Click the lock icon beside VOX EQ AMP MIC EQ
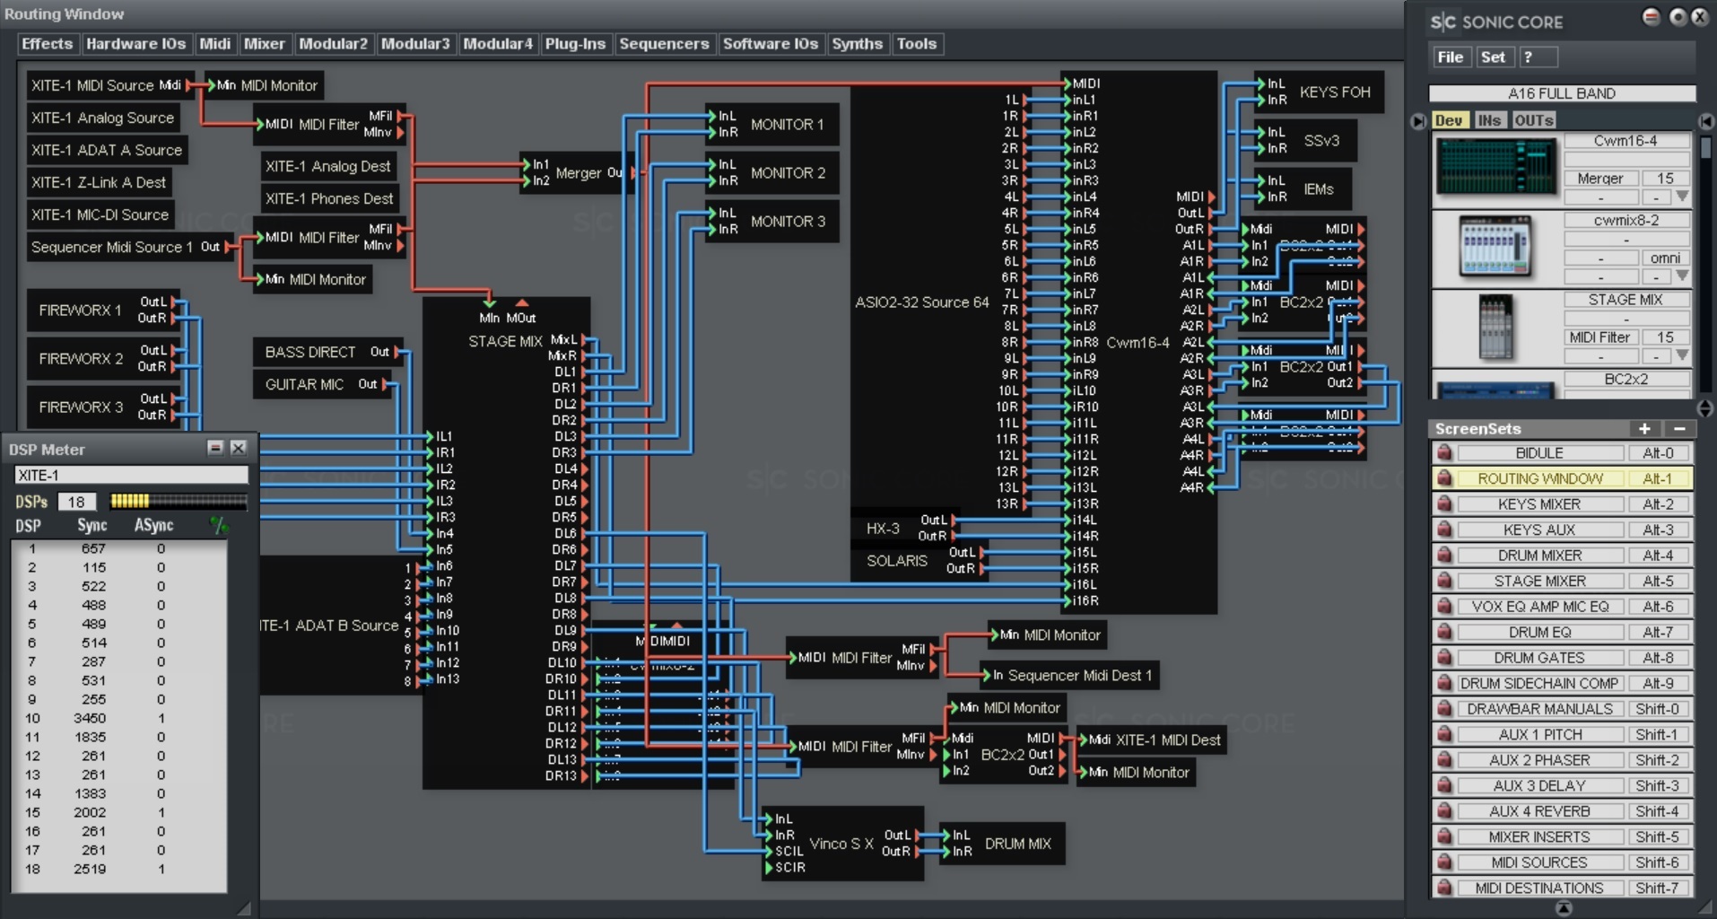 [x=1443, y=607]
